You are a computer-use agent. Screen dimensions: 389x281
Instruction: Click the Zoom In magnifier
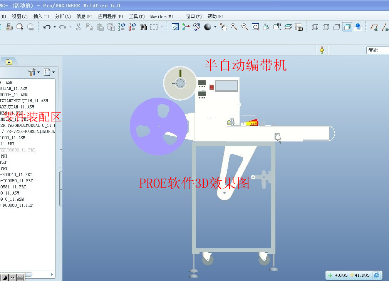click(234, 27)
